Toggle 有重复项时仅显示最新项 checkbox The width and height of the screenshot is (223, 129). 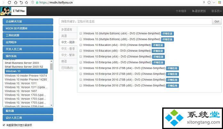tap(4, 125)
